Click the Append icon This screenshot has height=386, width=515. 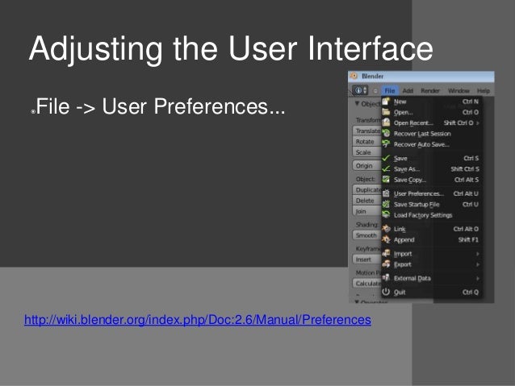386,239
